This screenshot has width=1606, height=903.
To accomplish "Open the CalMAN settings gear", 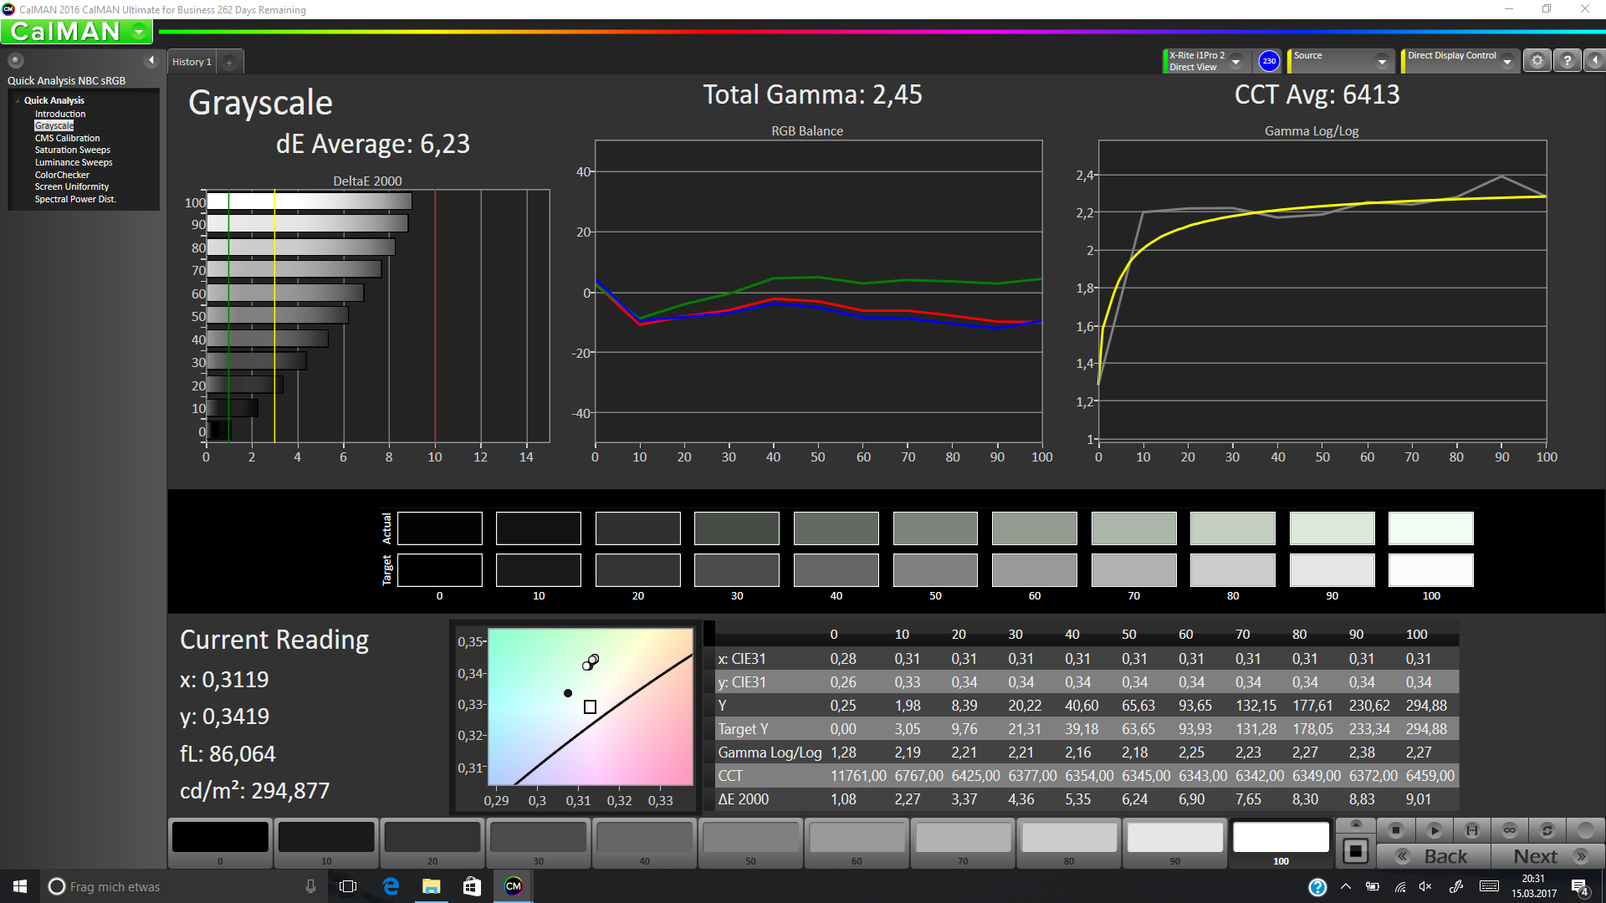I will click(x=1537, y=61).
